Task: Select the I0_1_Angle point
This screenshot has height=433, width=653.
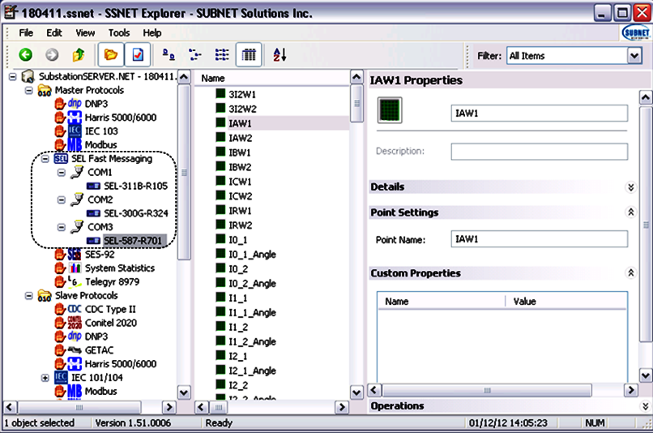Action: [252, 255]
